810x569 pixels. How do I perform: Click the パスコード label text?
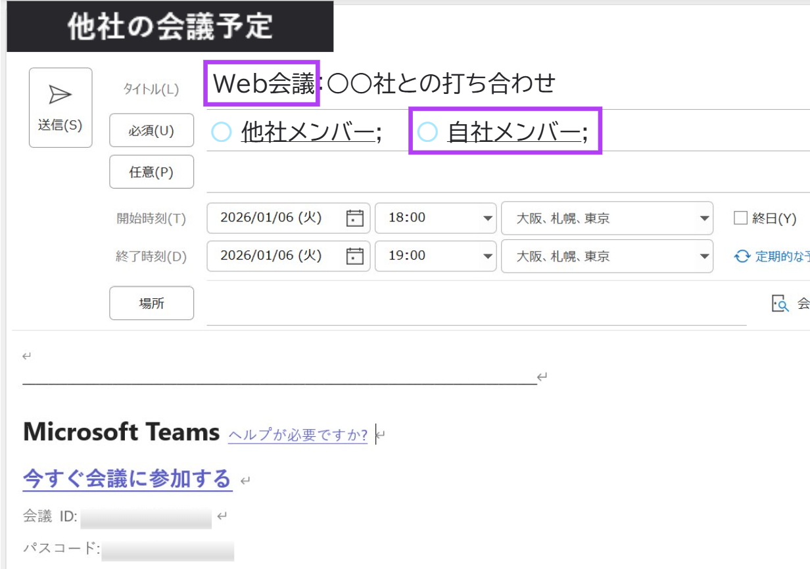click(x=61, y=547)
